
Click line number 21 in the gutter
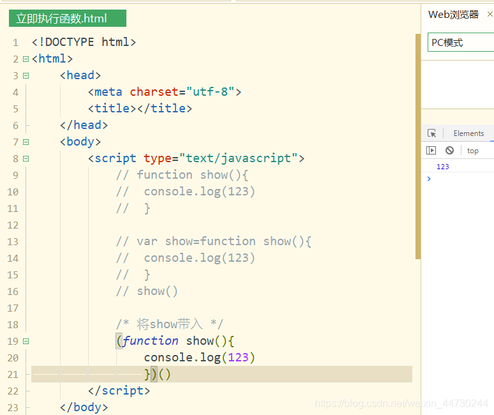(x=13, y=375)
